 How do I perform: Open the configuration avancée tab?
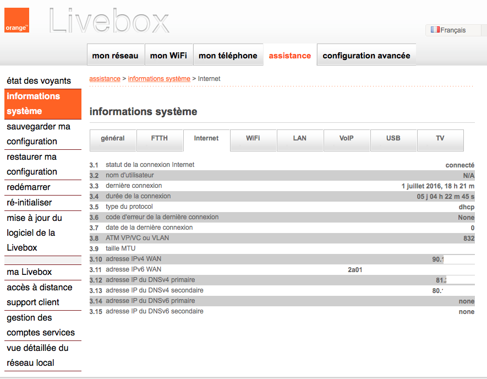[x=366, y=55]
